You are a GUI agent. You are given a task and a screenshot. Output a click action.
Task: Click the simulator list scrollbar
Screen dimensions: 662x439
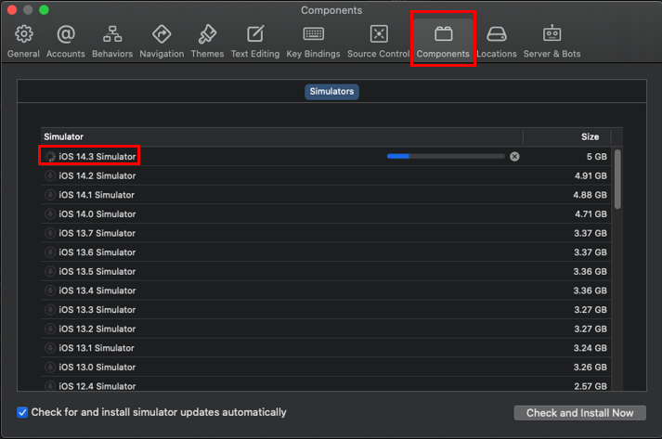(x=617, y=179)
